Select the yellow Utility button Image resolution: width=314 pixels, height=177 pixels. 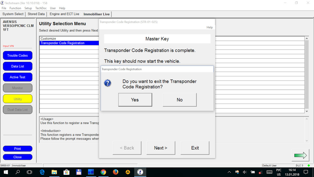pos(18,99)
